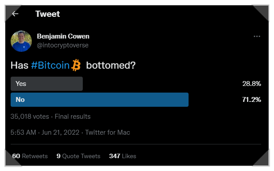274x171 pixels.
Task: Click the Benjamin Cowen display name
Action: (x=63, y=36)
